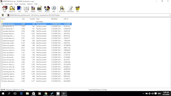Image resolution: width=171 pixels, height=96 pixels.
Task: Select file diamond-certifi...
Action: tap(36, 43)
